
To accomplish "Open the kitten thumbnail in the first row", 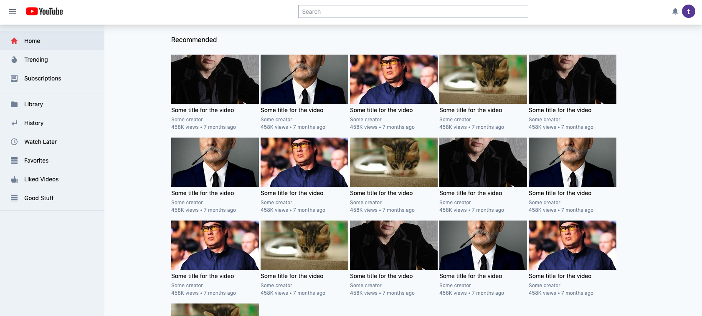I will 483,79.
